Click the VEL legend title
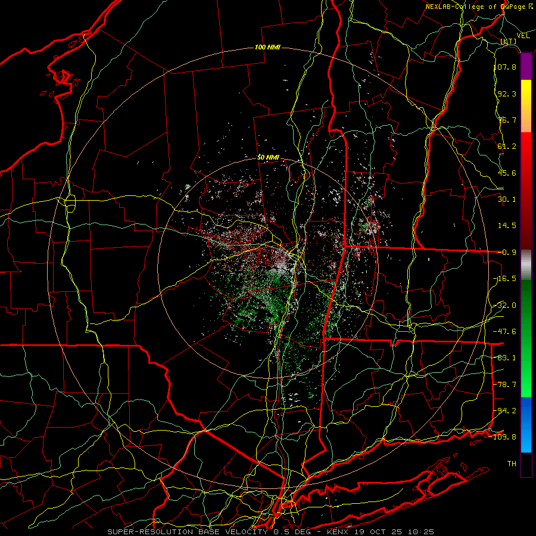 (x=523, y=36)
